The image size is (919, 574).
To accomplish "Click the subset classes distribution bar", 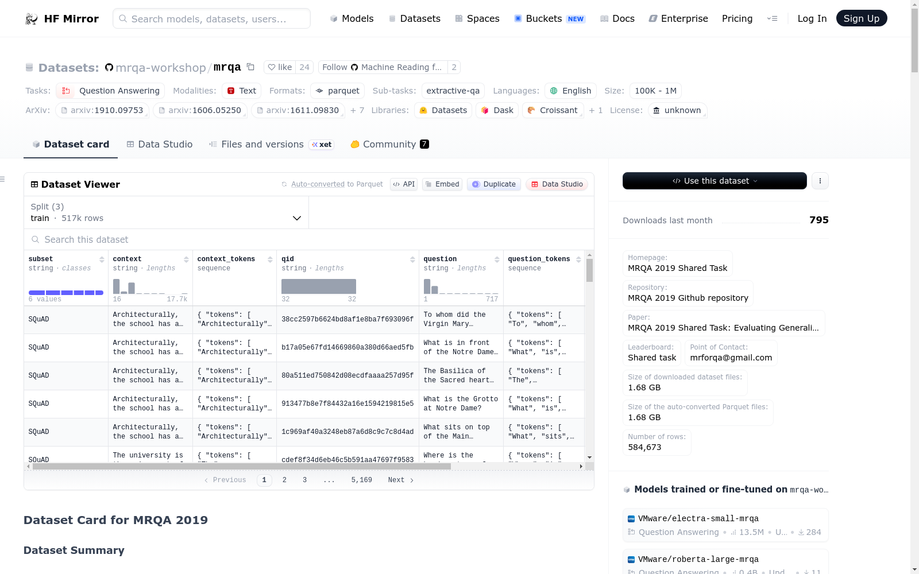I will point(66,293).
